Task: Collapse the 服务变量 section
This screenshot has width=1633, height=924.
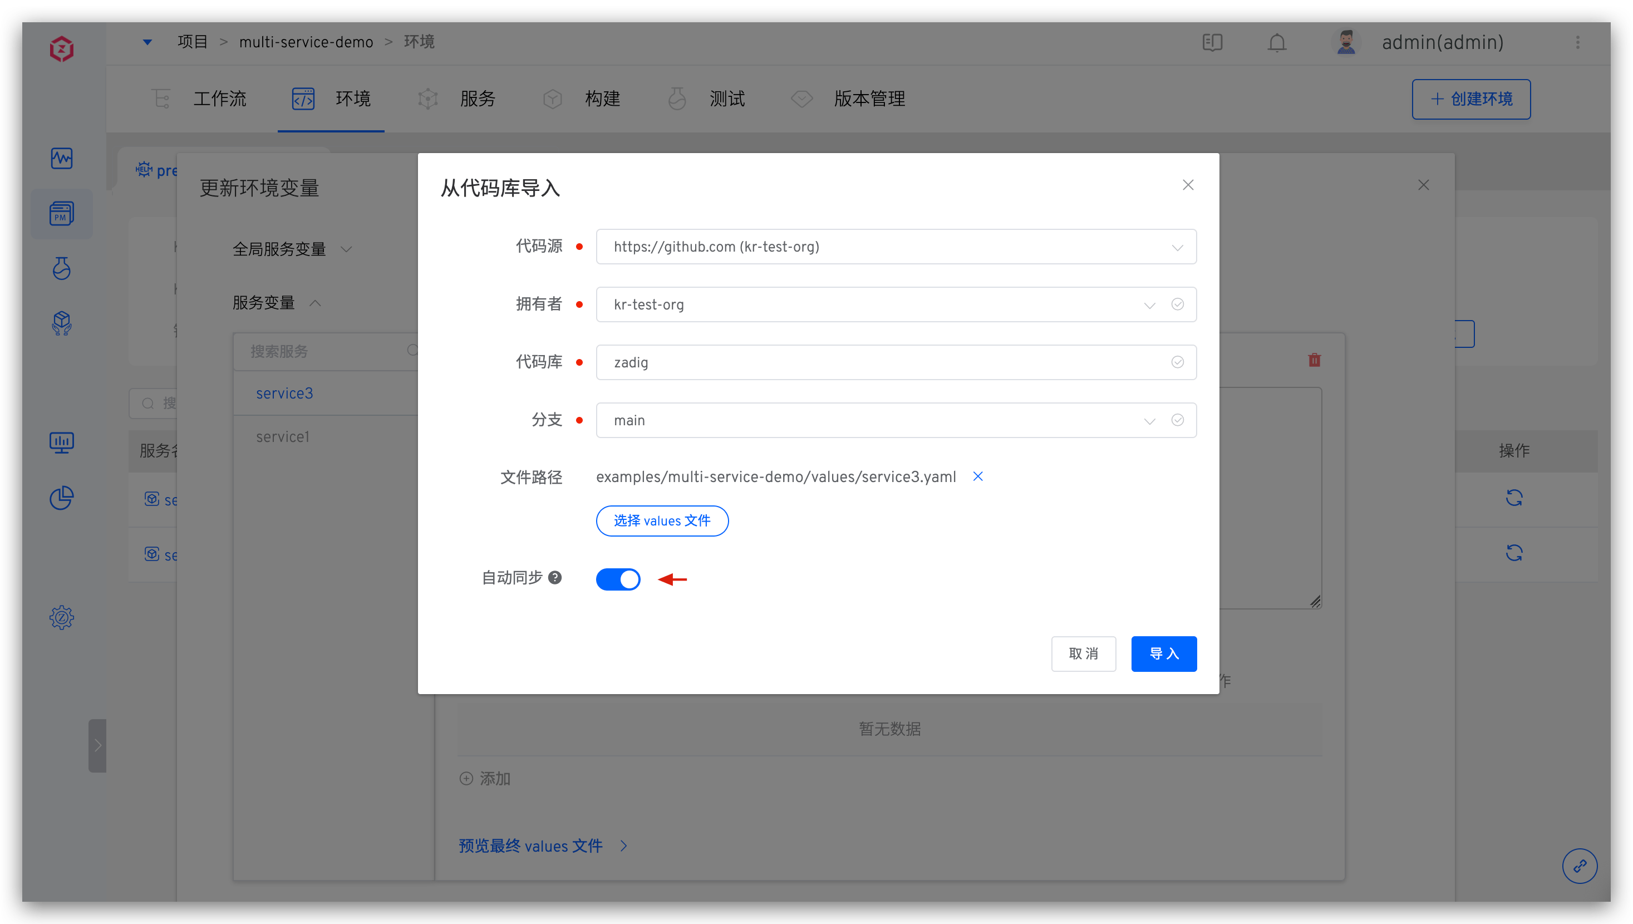Action: 316,303
